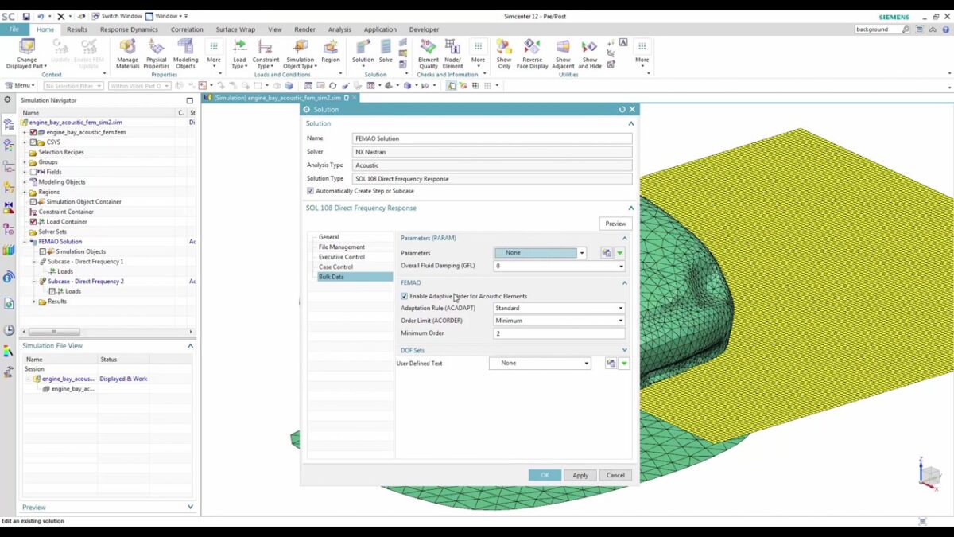
Task: Click the OK button in the Solution dialog
Action: (x=545, y=475)
